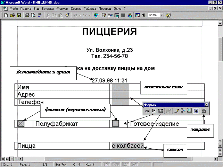Click the Print icon
The width and height of the screenshot is (223, 167).
(x=27, y=15)
